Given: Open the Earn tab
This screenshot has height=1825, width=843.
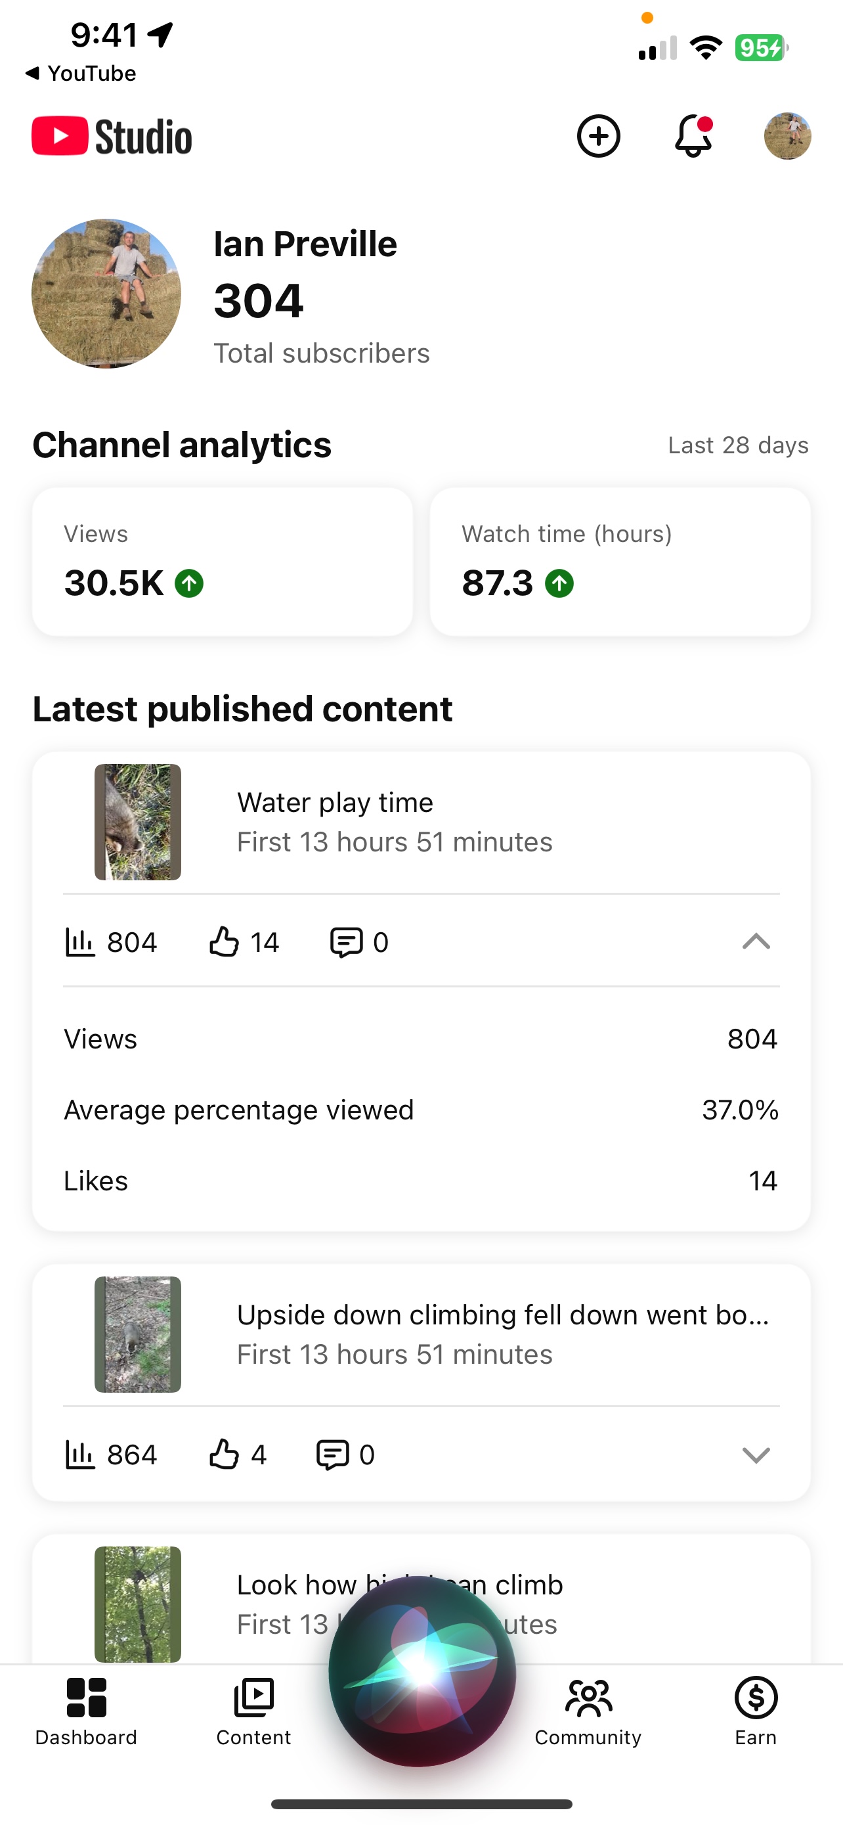Looking at the screenshot, I should pyautogui.click(x=755, y=1711).
